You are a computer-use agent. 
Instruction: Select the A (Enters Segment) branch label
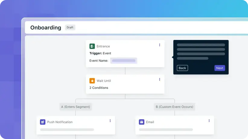(76, 107)
